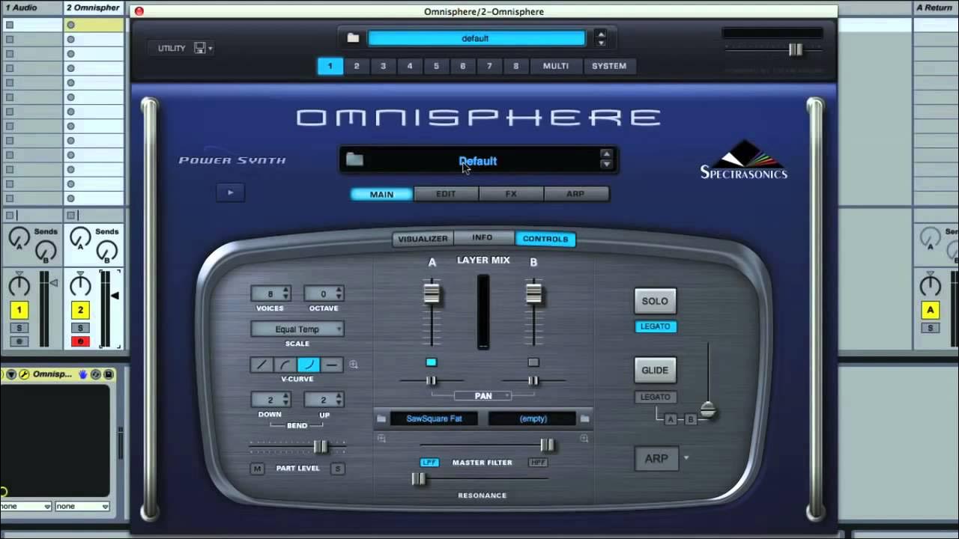The height and width of the screenshot is (539, 959).
Task: Open the Equal Temp scale dropdown
Action: (297, 329)
